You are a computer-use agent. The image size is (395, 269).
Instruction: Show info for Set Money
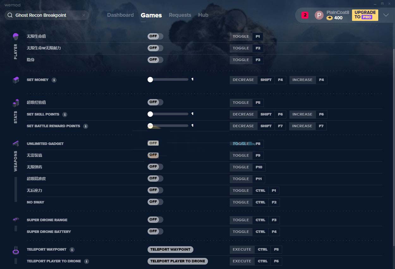point(54,80)
